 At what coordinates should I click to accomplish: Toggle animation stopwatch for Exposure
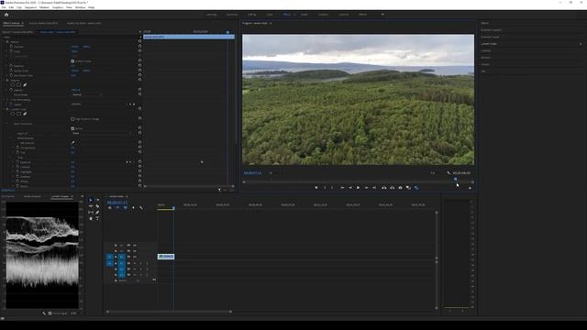(x=17, y=162)
